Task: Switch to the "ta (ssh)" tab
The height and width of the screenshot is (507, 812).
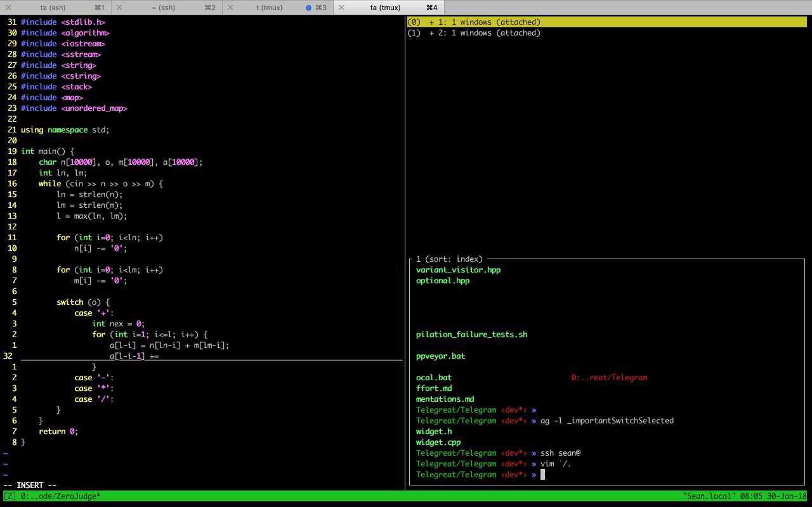Action: [x=56, y=8]
